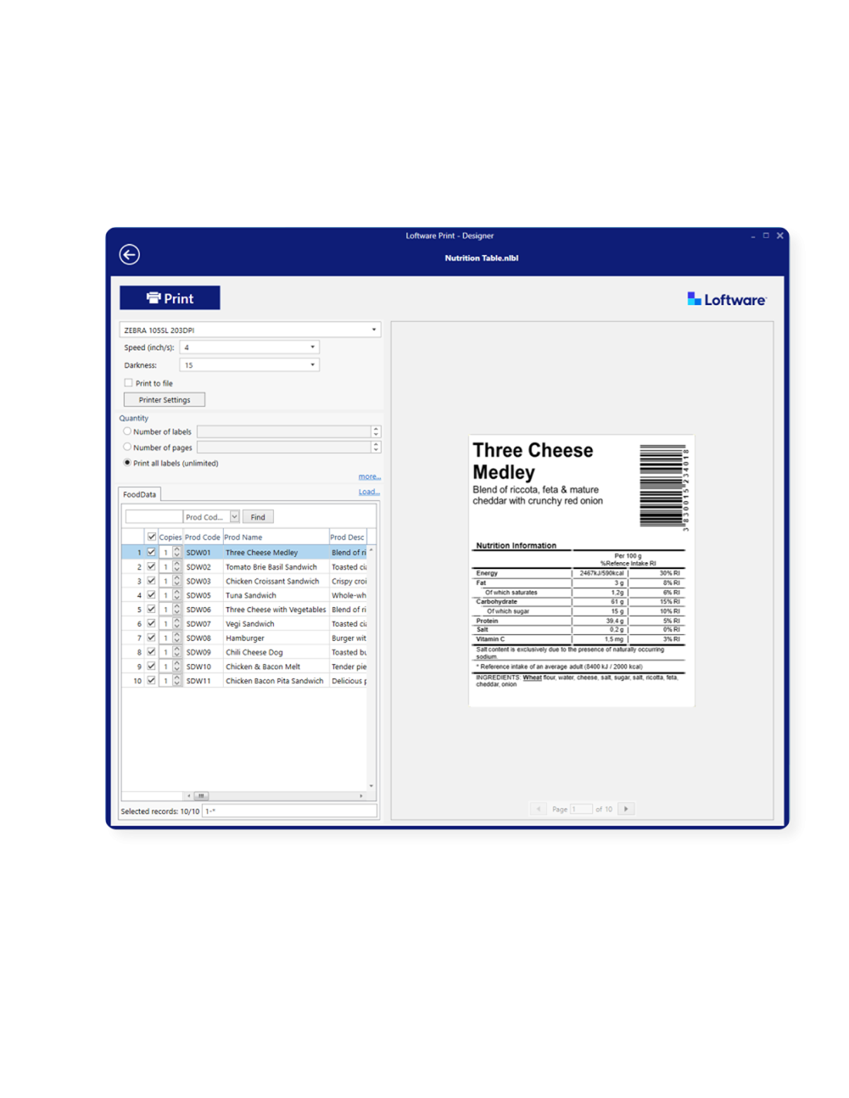The height and width of the screenshot is (1098, 849).
Task: Click the Loftware logo
Action: (726, 300)
